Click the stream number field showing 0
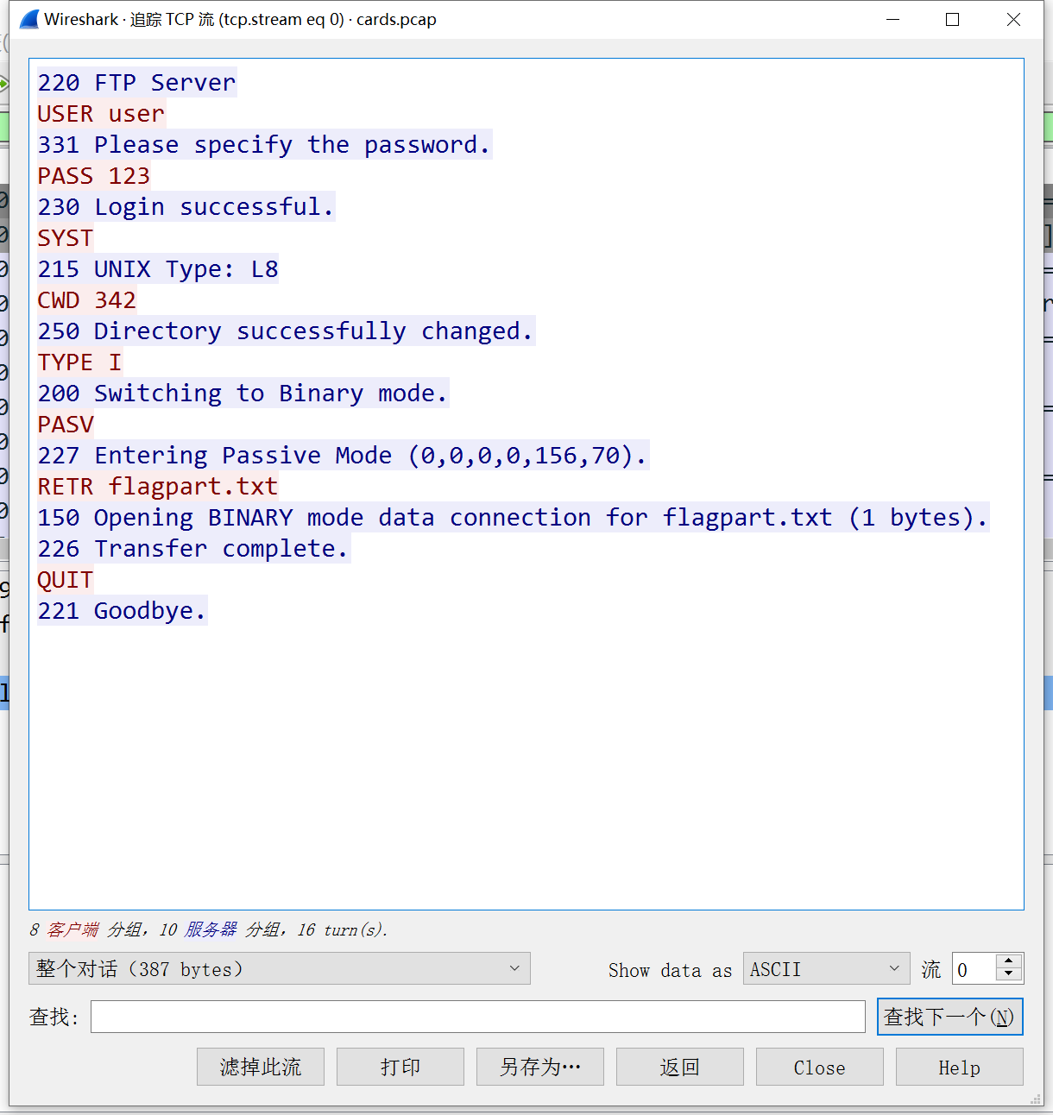 coord(974,969)
